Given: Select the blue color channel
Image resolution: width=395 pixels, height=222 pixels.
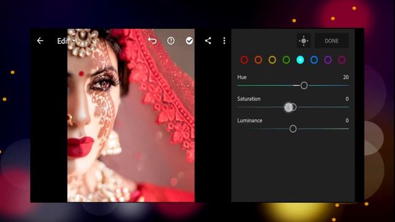Looking at the screenshot, I should (x=314, y=60).
